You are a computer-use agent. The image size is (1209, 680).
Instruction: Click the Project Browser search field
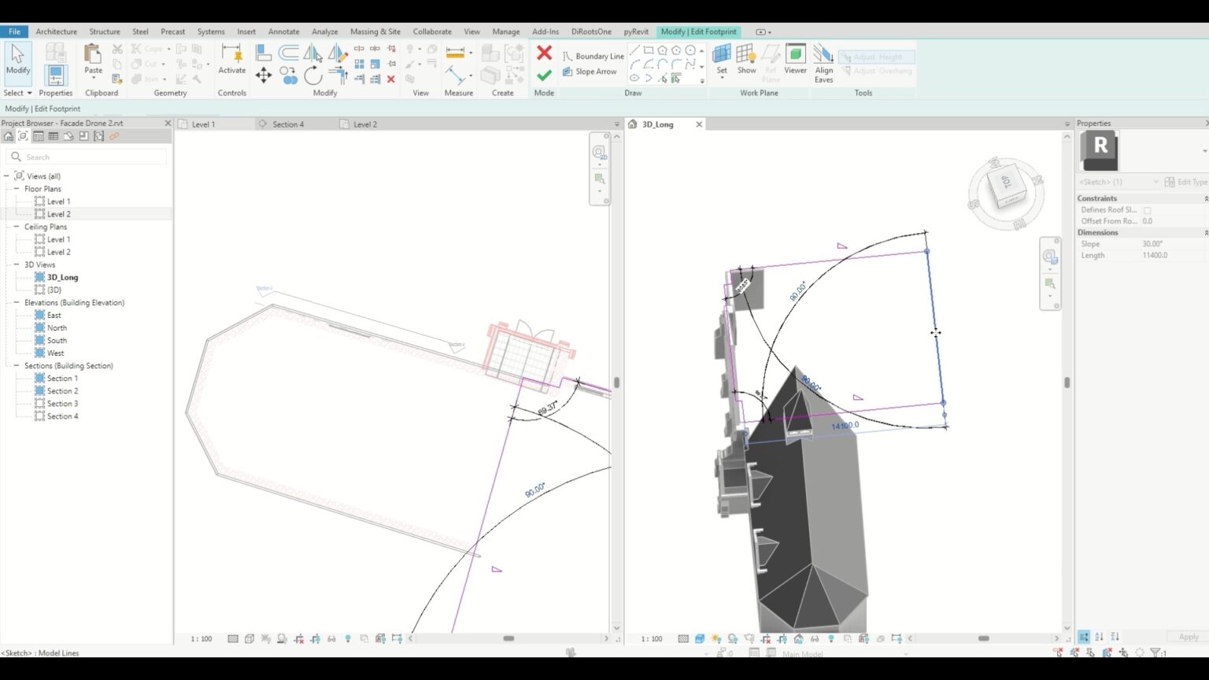point(87,157)
